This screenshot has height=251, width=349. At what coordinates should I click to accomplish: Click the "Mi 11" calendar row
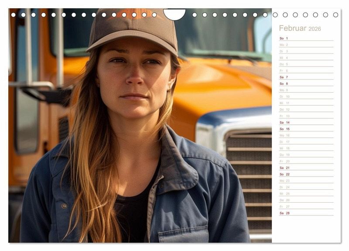pyautogui.click(x=306, y=103)
